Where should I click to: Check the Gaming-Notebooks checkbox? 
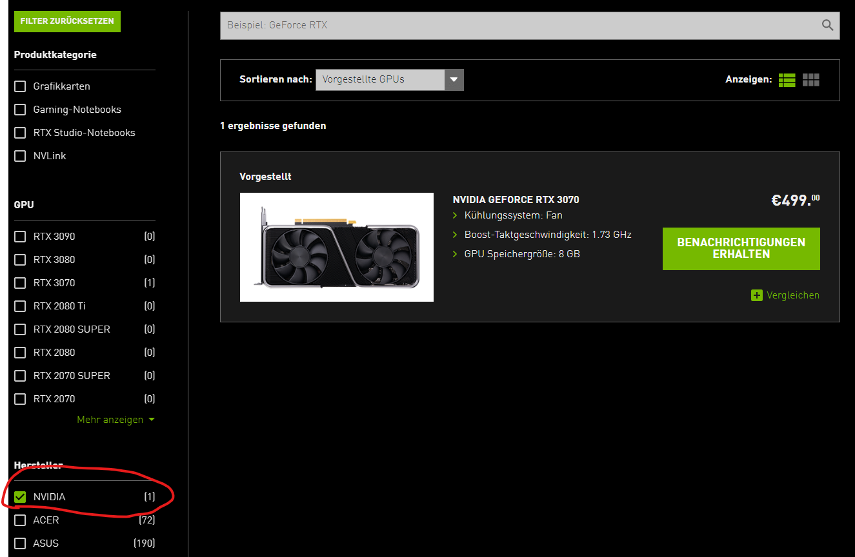point(20,110)
